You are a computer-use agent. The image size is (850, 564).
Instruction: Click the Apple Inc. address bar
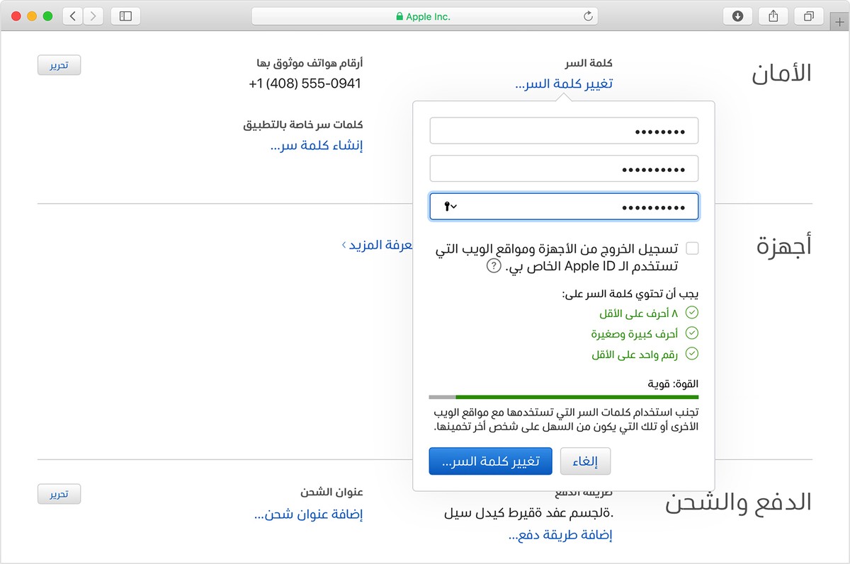tap(424, 16)
